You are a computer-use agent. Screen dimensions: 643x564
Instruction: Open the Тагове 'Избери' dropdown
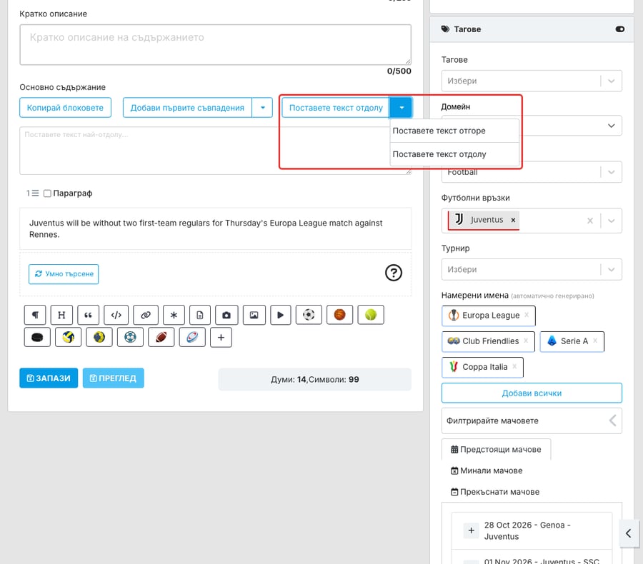(x=532, y=81)
